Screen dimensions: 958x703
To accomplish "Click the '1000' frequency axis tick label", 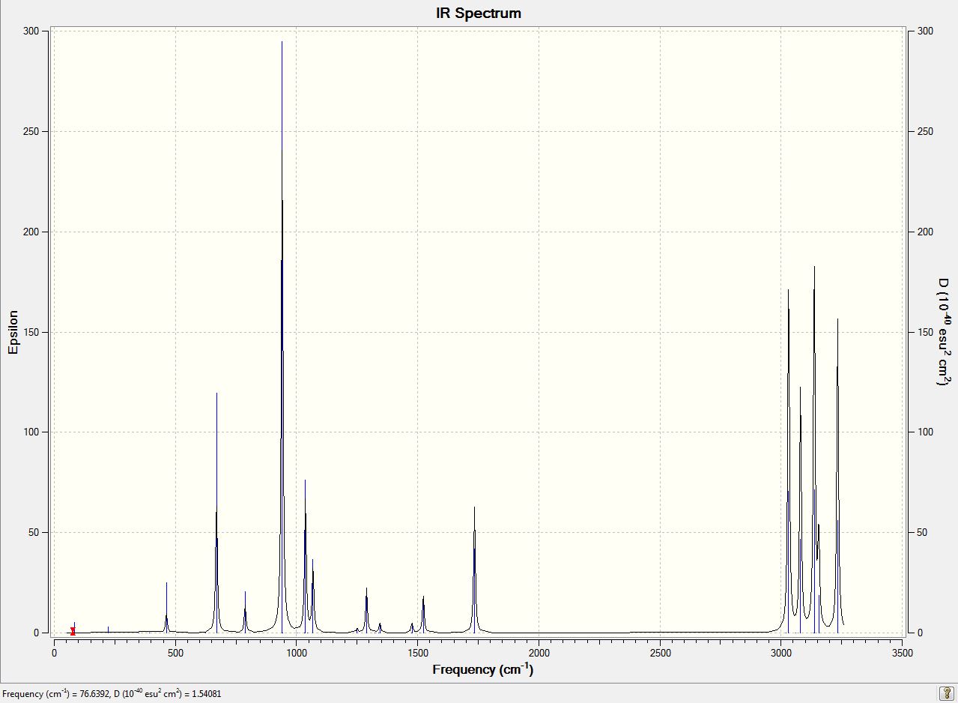I will click(297, 654).
